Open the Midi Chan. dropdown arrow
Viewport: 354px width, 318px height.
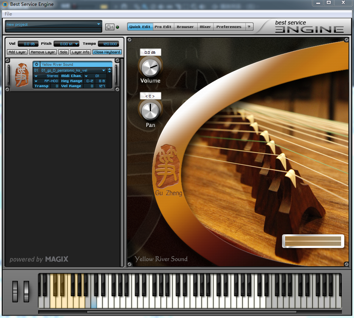pos(86,76)
